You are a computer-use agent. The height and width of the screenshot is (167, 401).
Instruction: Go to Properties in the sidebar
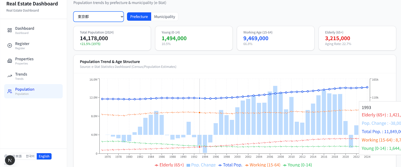(x=24, y=59)
